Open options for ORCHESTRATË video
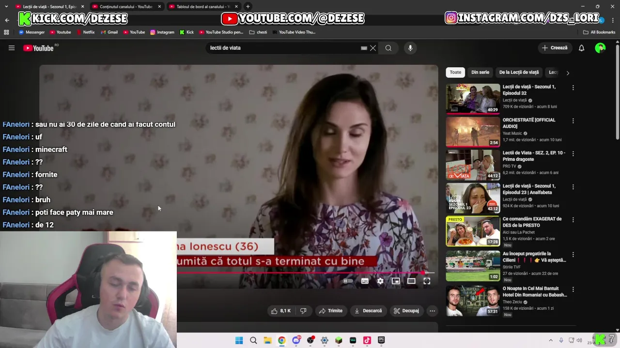 (573, 121)
